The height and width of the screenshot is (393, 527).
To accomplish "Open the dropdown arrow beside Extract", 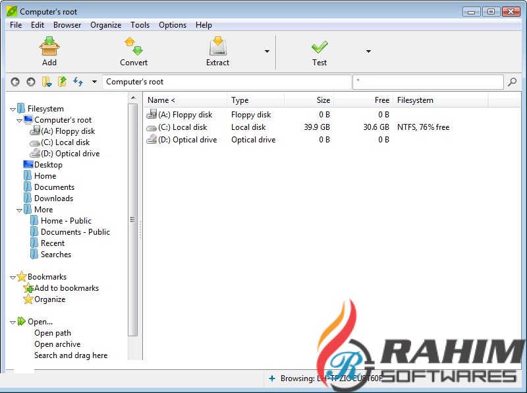I will click(x=267, y=51).
